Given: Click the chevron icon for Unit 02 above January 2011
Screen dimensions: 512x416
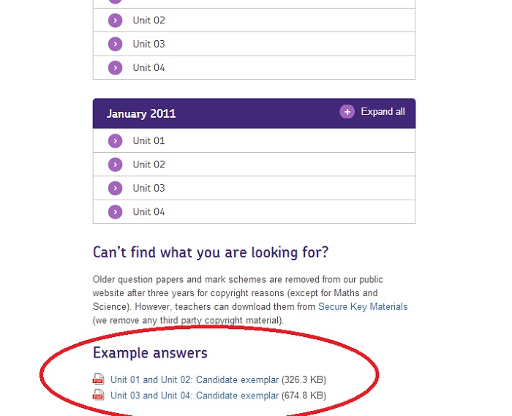Looking at the screenshot, I should pyautogui.click(x=115, y=20).
